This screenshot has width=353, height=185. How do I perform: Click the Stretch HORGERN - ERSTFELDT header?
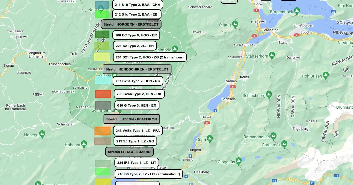tap(131, 24)
